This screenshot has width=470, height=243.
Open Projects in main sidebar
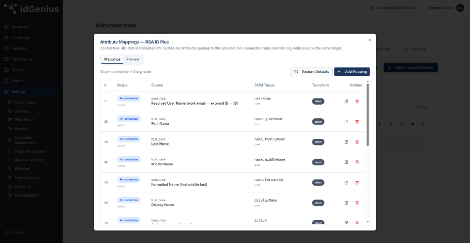click(x=18, y=70)
